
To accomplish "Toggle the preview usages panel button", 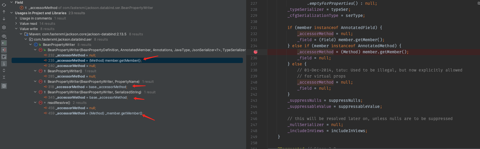I will (4, 86).
